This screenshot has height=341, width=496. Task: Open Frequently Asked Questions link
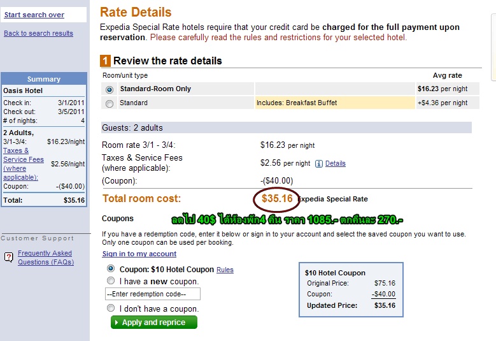point(46,258)
